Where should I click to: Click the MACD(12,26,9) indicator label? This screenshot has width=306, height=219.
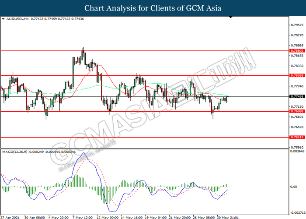pyautogui.click(x=14, y=152)
